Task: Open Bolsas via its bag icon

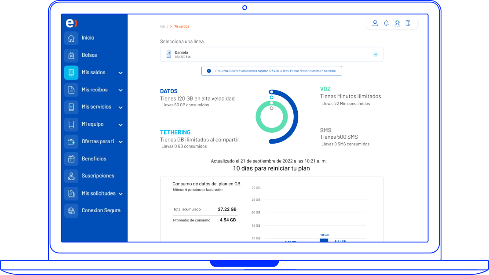Action: coord(71,55)
